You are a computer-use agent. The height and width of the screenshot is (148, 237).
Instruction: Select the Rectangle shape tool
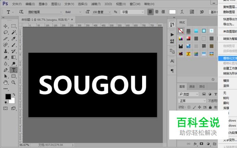pos(13,76)
